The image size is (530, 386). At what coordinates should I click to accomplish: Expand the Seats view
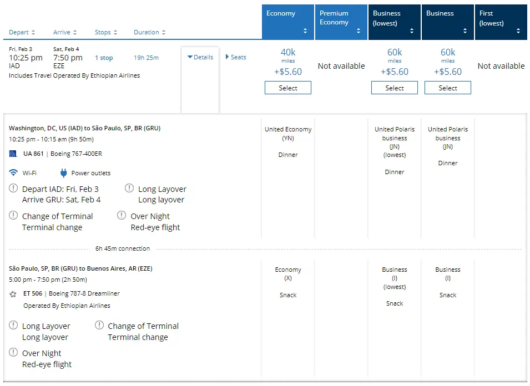(x=235, y=57)
